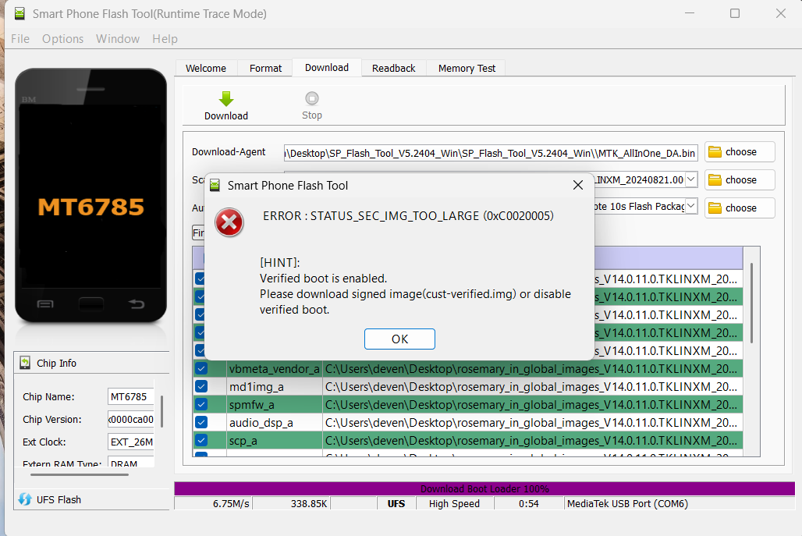
Task: Click the 0:54 elapsed time status
Action: 528,504
